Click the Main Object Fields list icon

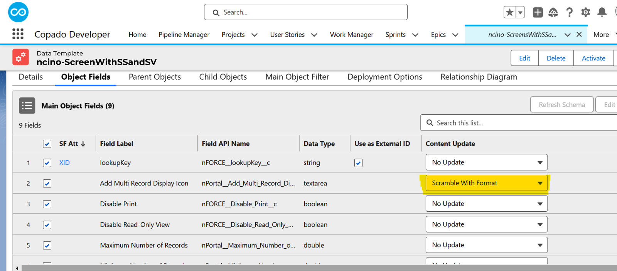click(27, 105)
